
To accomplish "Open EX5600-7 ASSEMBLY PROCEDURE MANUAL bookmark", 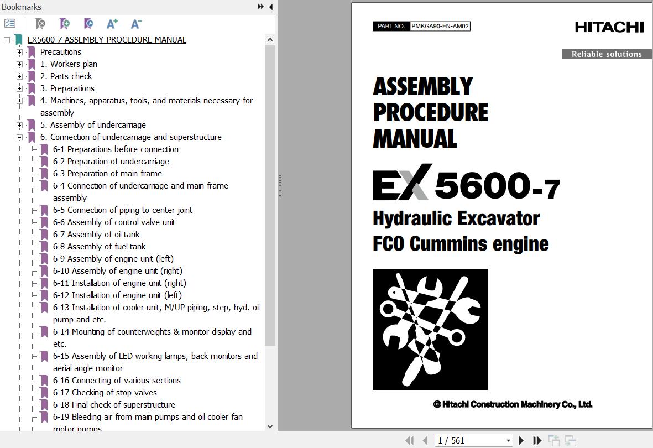I will [107, 40].
